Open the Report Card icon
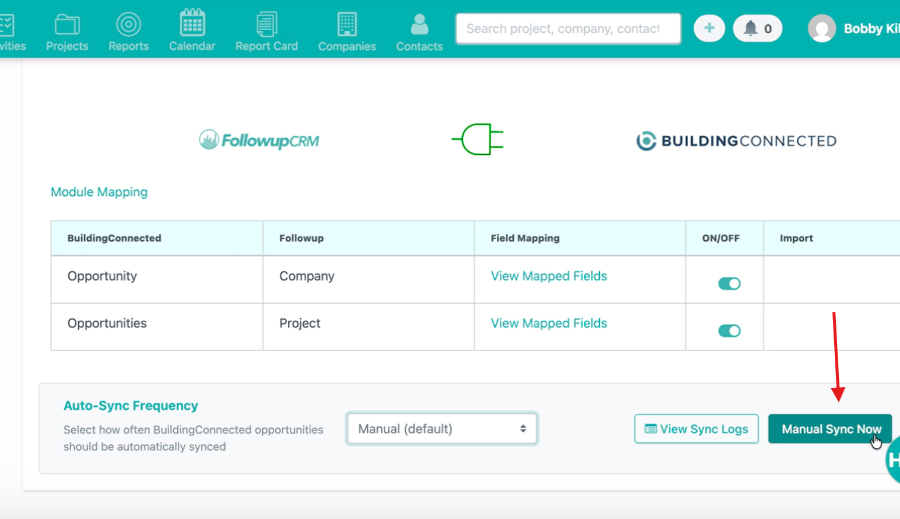The width and height of the screenshot is (900, 519). (x=266, y=25)
